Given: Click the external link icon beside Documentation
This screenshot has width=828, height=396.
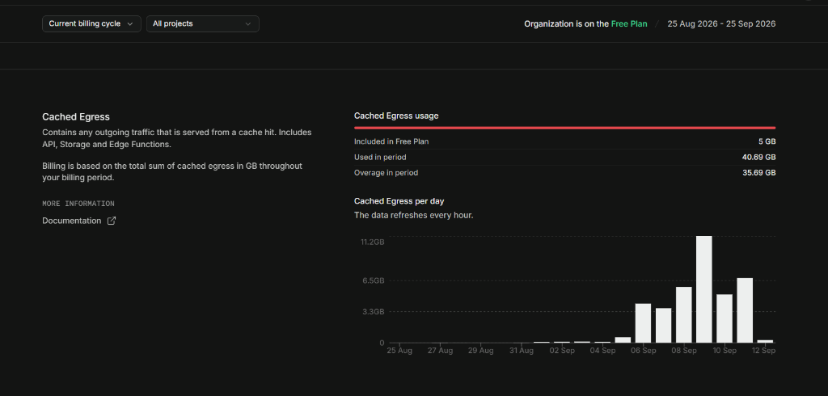Looking at the screenshot, I should coord(112,221).
